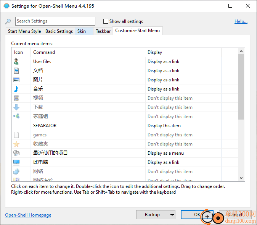Select the 下载 command

(x=38, y=107)
